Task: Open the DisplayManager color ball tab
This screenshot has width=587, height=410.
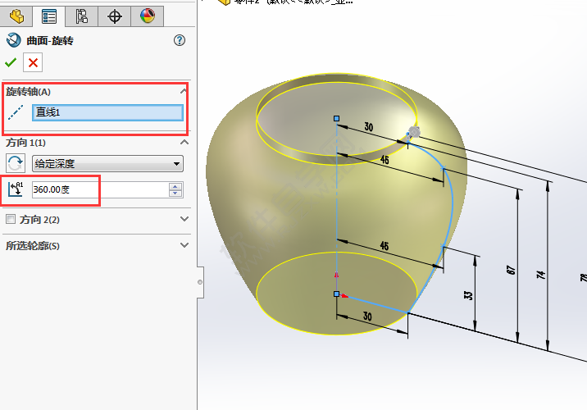Action: [147, 16]
